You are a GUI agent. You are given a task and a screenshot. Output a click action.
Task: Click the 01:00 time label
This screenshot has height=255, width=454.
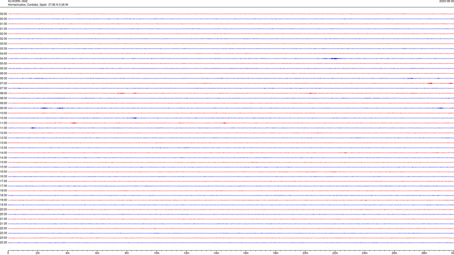(x=3, y=24)
